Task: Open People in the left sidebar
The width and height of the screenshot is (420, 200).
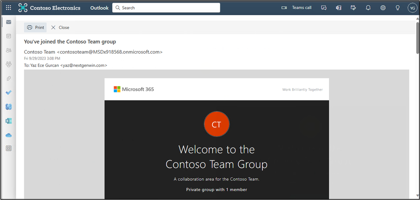Action: [x=8, y=50]
